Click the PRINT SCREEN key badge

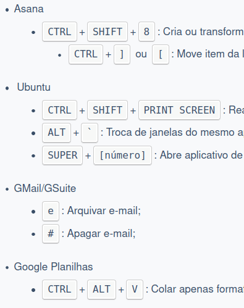tap(179, 110)
